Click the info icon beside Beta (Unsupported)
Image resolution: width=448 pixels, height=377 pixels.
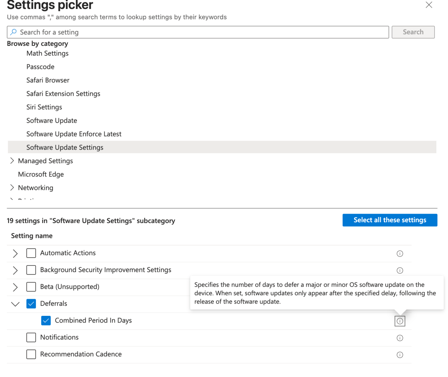click(x=400, y=287)
